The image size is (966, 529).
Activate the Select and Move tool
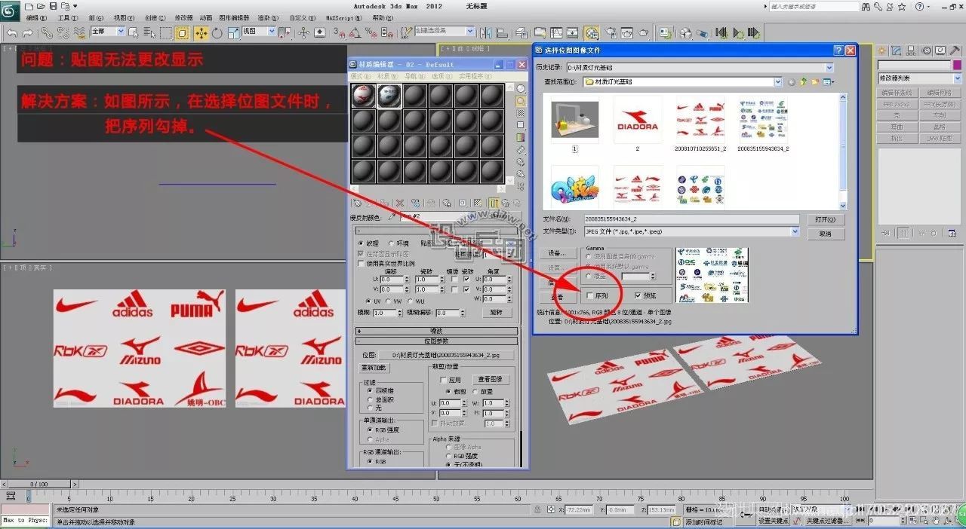(201, 32)
